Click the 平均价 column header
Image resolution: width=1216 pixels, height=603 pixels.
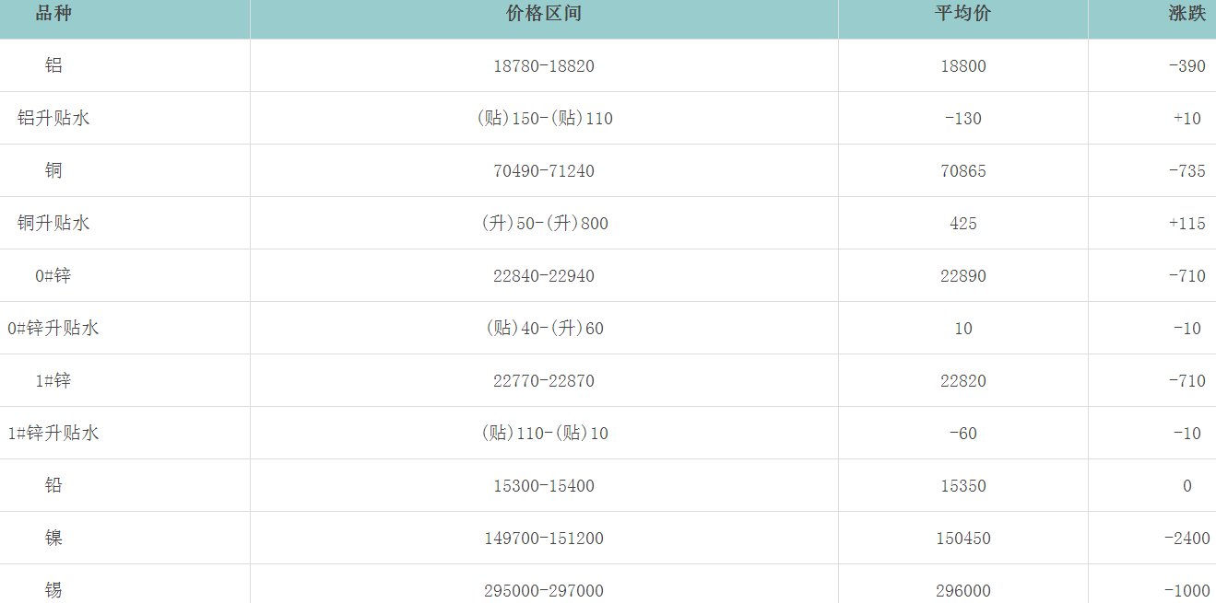click(962, 14)
